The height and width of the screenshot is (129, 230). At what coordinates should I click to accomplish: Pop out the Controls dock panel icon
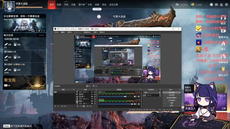click(180, 89)
